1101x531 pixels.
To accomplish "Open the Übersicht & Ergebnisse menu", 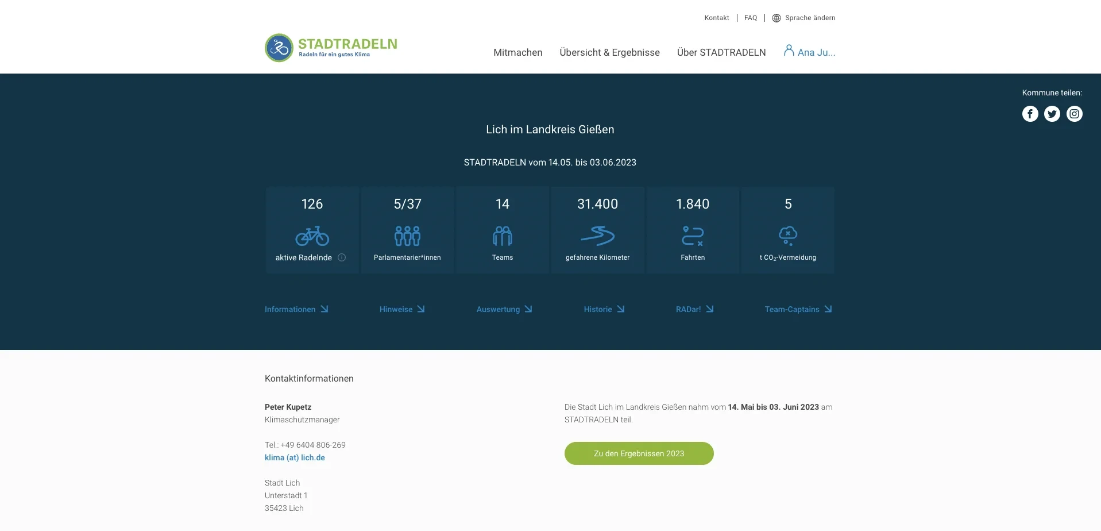I will coord(609,52).
